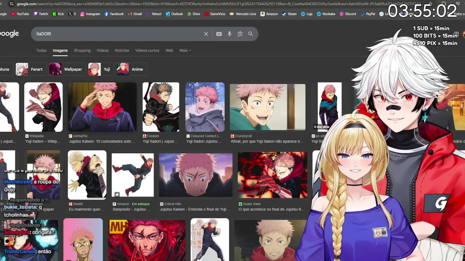Open the Coloured Contact L... image thumbnail
The image size is (465, 261).
point(205,107)
